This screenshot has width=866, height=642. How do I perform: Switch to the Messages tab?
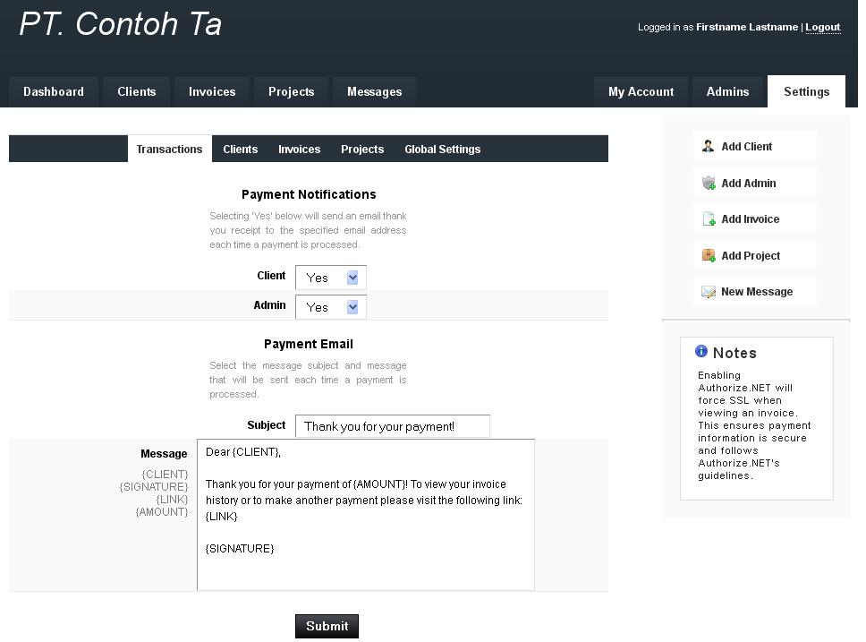[x=375, y=92]
